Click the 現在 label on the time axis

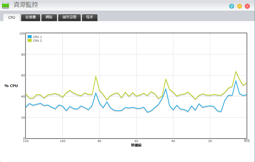tap(247, 141)
